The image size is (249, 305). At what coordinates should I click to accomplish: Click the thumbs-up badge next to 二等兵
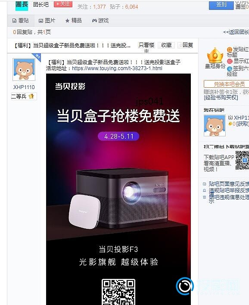coord(31,96)
